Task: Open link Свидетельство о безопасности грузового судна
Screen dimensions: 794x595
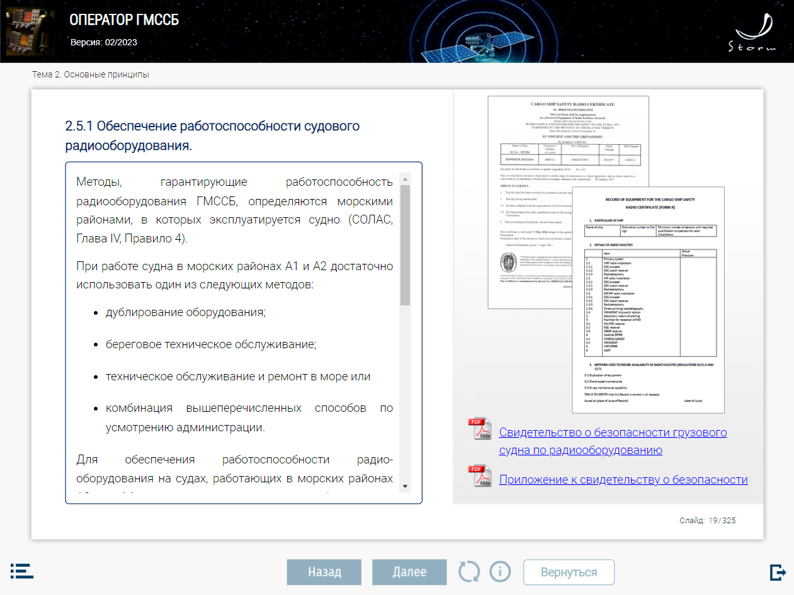Action: [x=613, y=441]
